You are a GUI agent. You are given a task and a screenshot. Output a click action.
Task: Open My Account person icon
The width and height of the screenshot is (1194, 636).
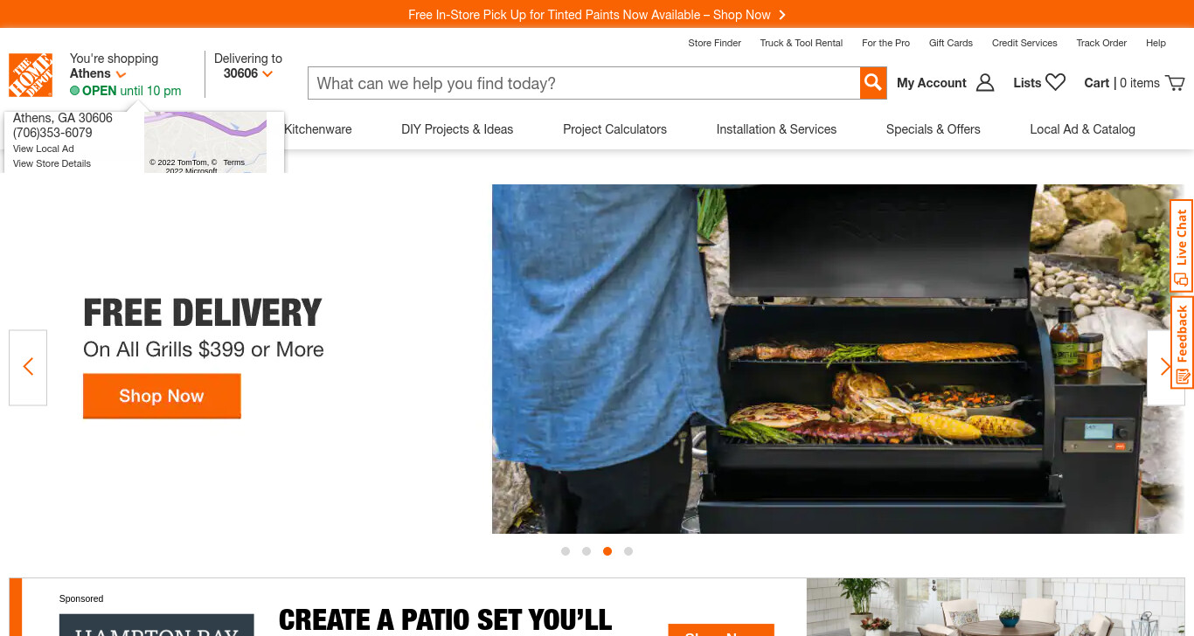[x=985, y=83]
